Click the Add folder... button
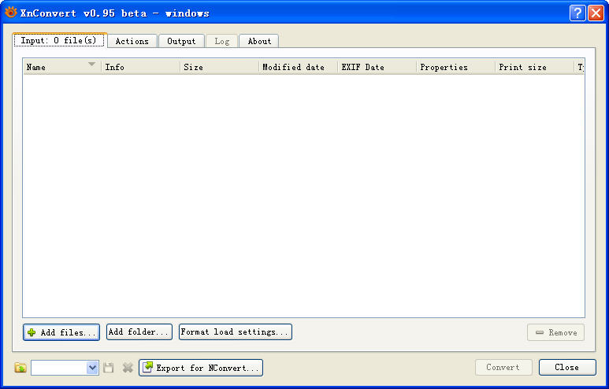 coord(139,332)
